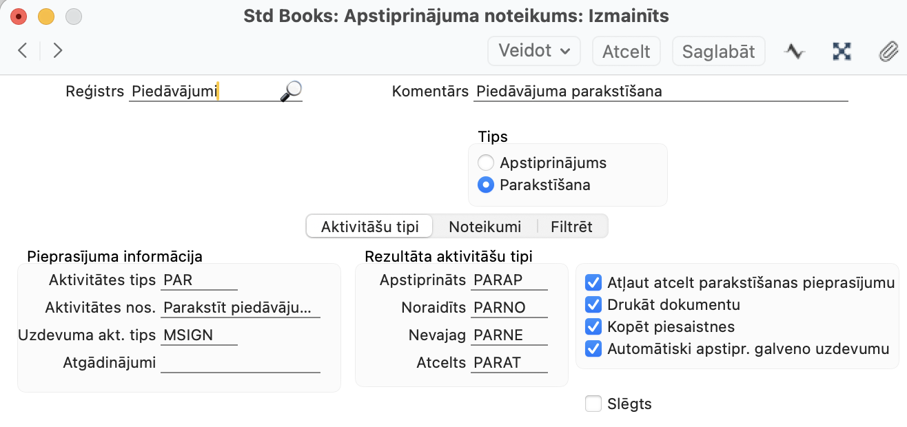Open the Filtrēt tab
Screen dimensions: 907x427
pos(571,227)
